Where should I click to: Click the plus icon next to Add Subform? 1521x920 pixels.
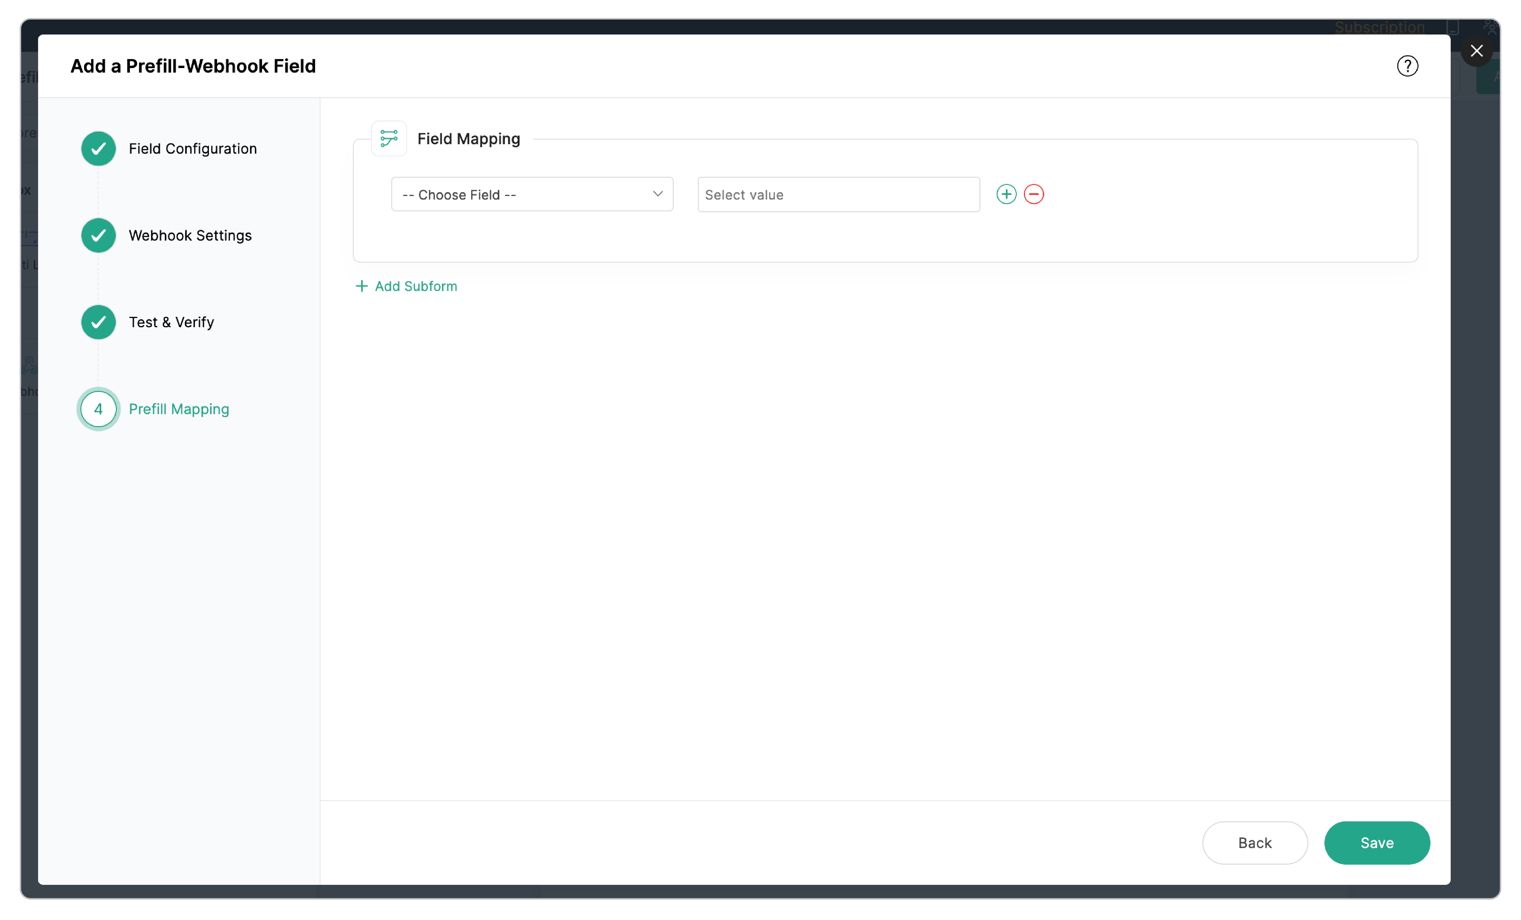coord(362,286)
